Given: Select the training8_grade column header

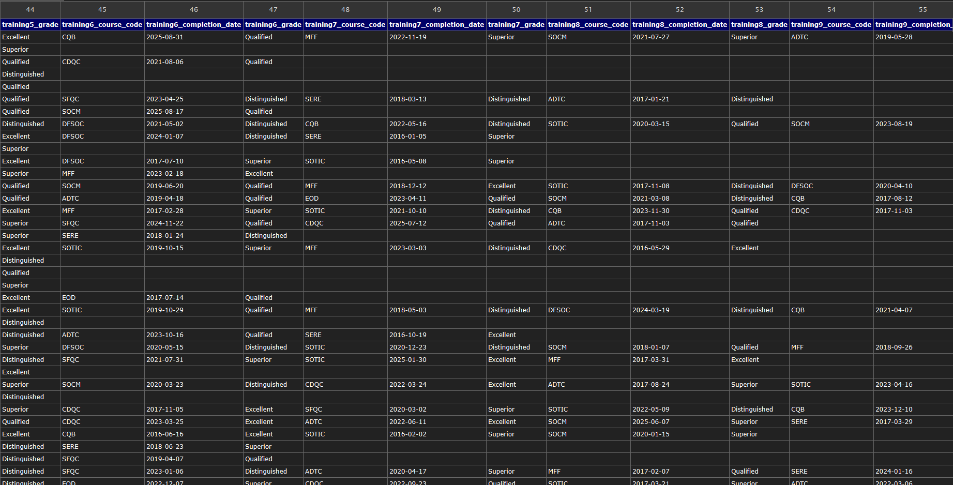Looking at the screenshot, I should [759, 24].
